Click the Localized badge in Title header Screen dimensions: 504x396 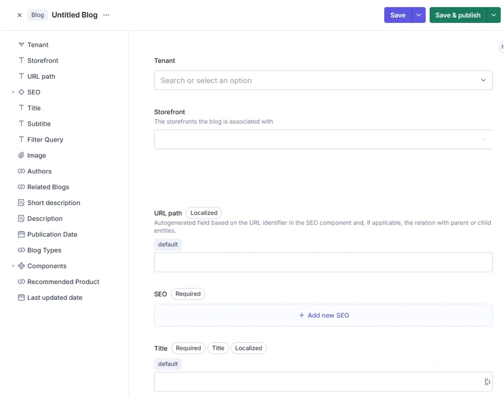(248, 348)
